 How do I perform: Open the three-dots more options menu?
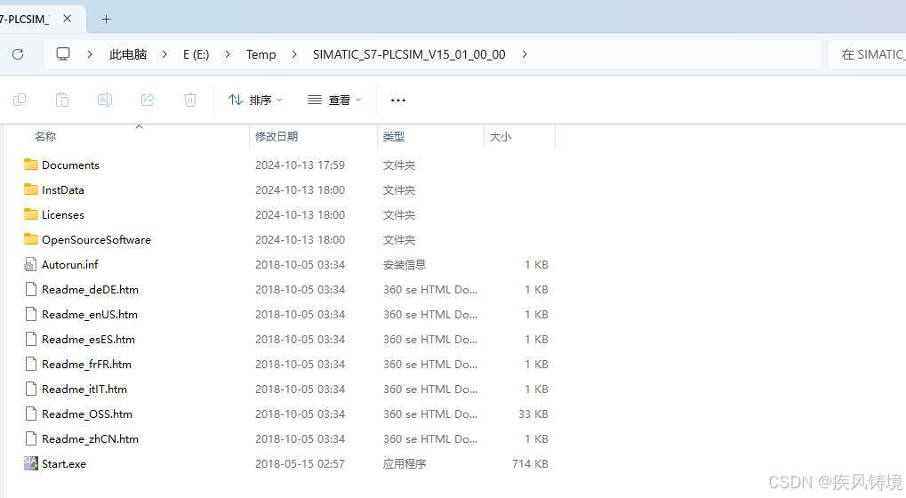(x=398, y=100)
